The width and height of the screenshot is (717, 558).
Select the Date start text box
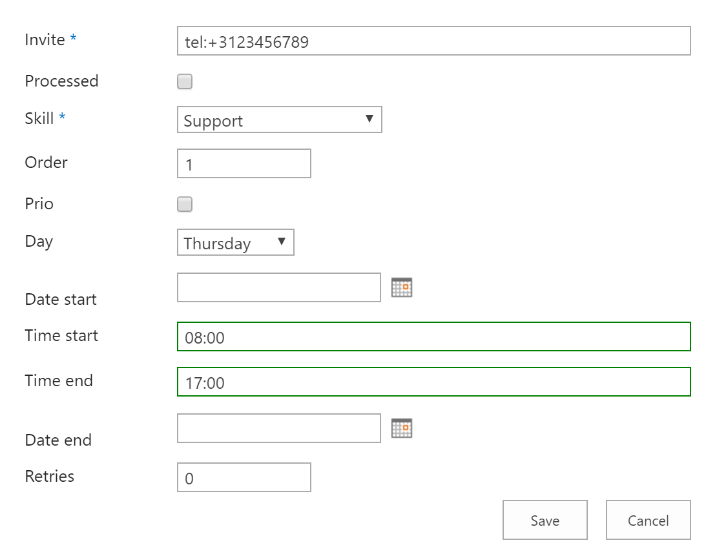click(278, 287)
